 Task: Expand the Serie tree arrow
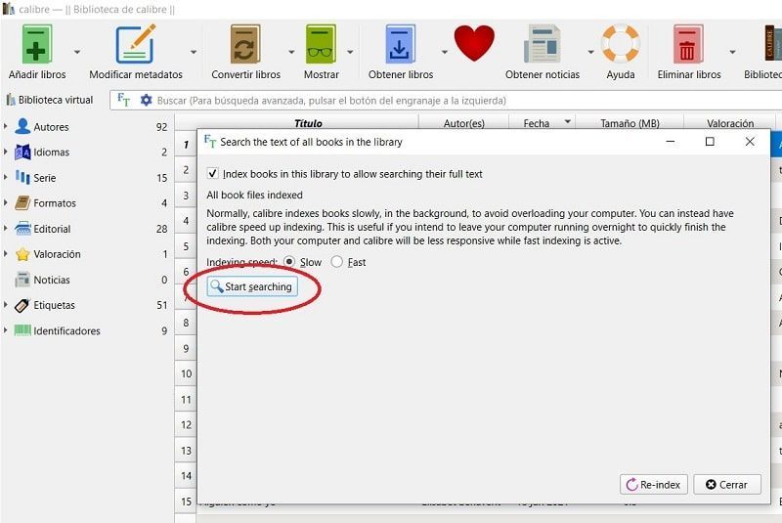(6, 178)
